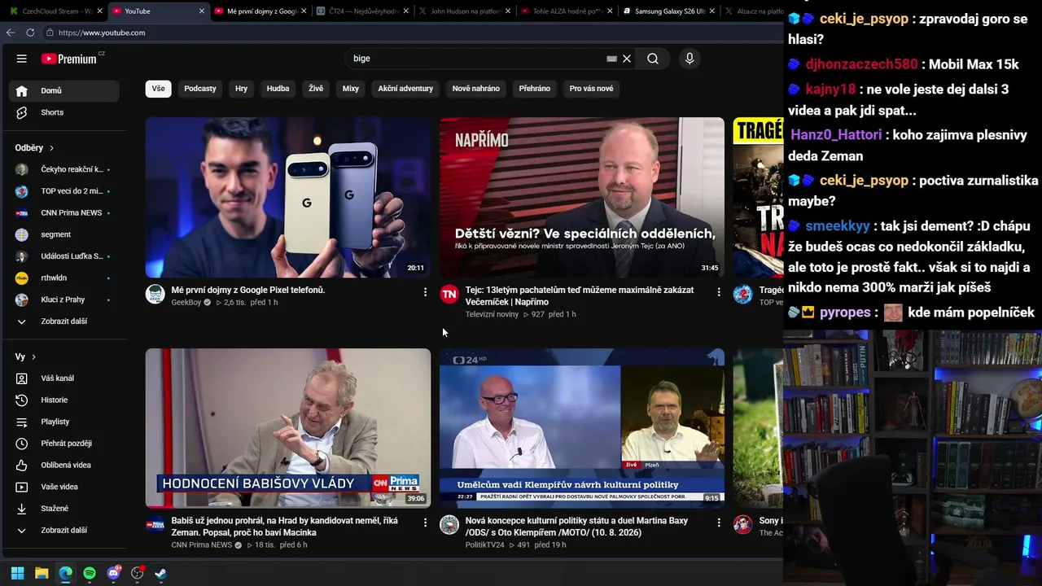Start voice search with the microphone

690,59
